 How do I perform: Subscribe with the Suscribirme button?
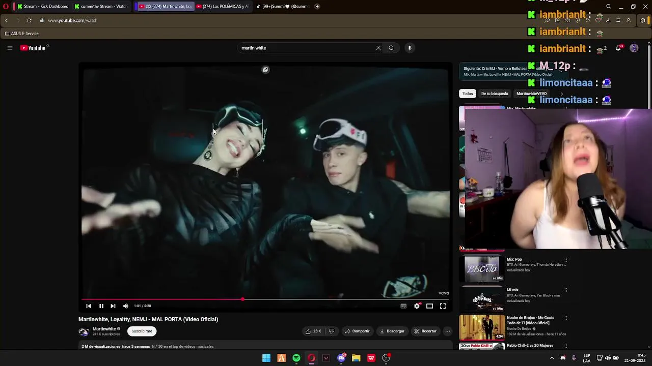click(x=142, y=331)
